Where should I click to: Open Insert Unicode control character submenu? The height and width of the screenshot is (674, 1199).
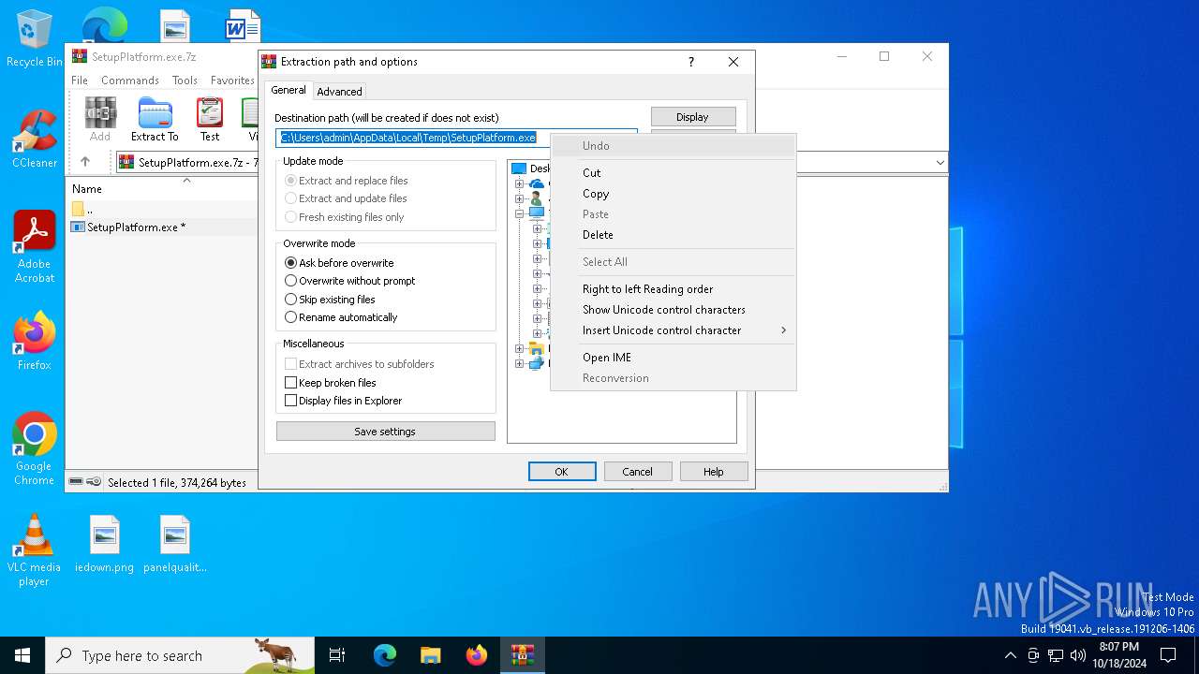coord(674,330)
